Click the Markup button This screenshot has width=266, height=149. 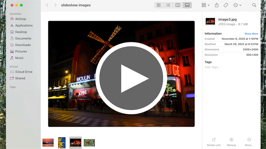231,142
